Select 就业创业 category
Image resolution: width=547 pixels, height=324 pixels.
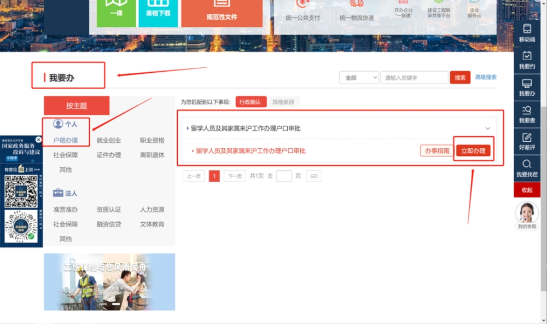[109, 140]
